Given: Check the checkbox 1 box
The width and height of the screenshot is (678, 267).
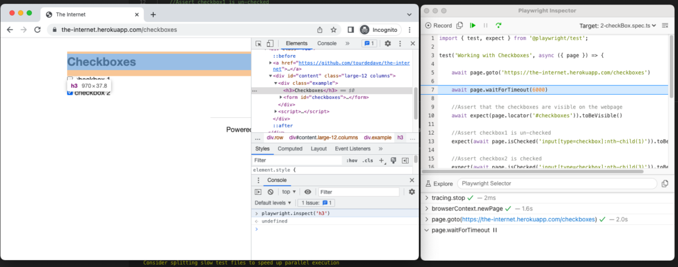Looking at the screenshot, I should (70, 80).
